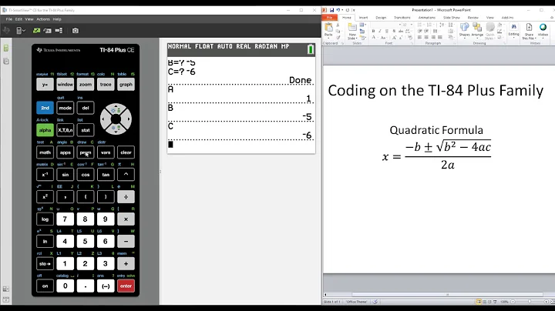The image size is (555, 311).
Task: Tap the vars key on the calculator
Action: coord(106,152)
